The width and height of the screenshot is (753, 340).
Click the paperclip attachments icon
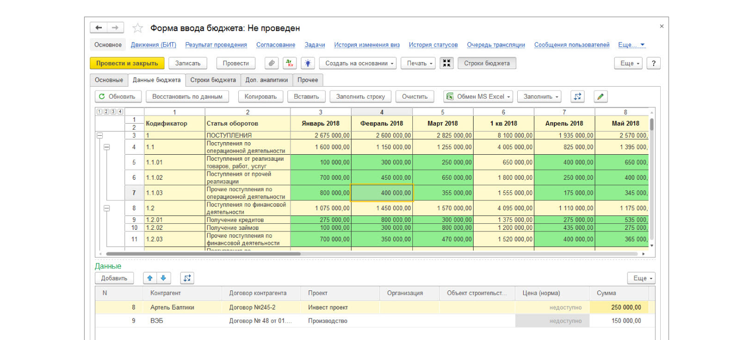pos(271,63)
